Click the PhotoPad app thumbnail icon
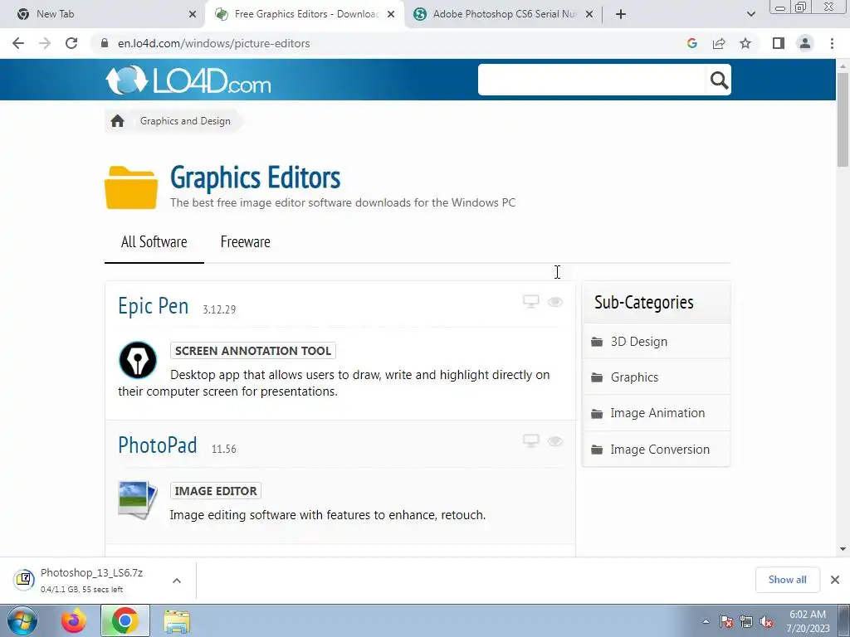The height and width of the screenshot is (637, 850). [137, 500]
